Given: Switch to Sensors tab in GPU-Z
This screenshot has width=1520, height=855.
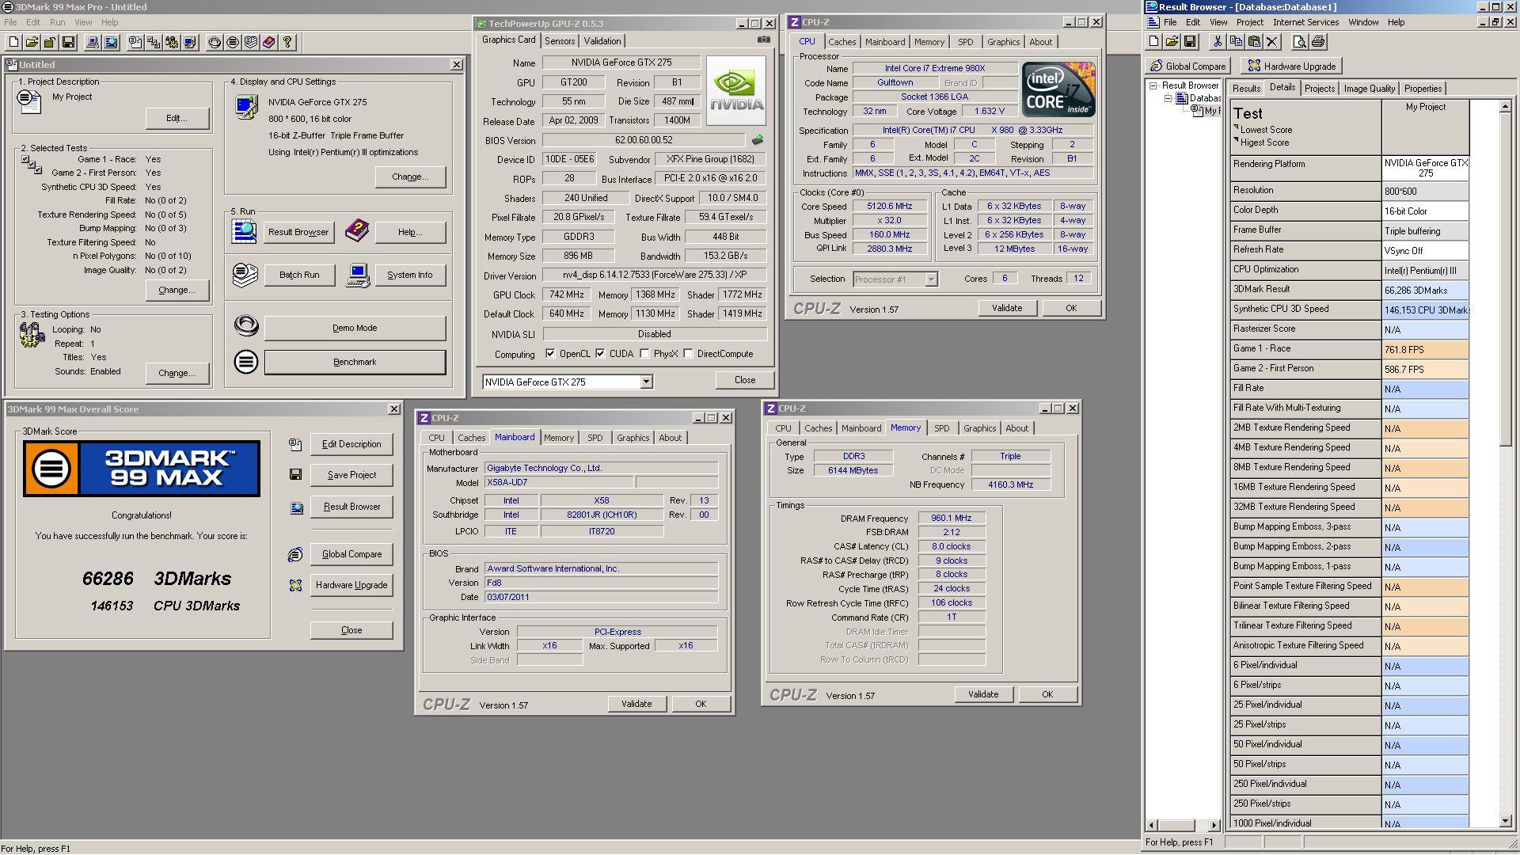Looking at the screenshot, I should pos(560,41).
